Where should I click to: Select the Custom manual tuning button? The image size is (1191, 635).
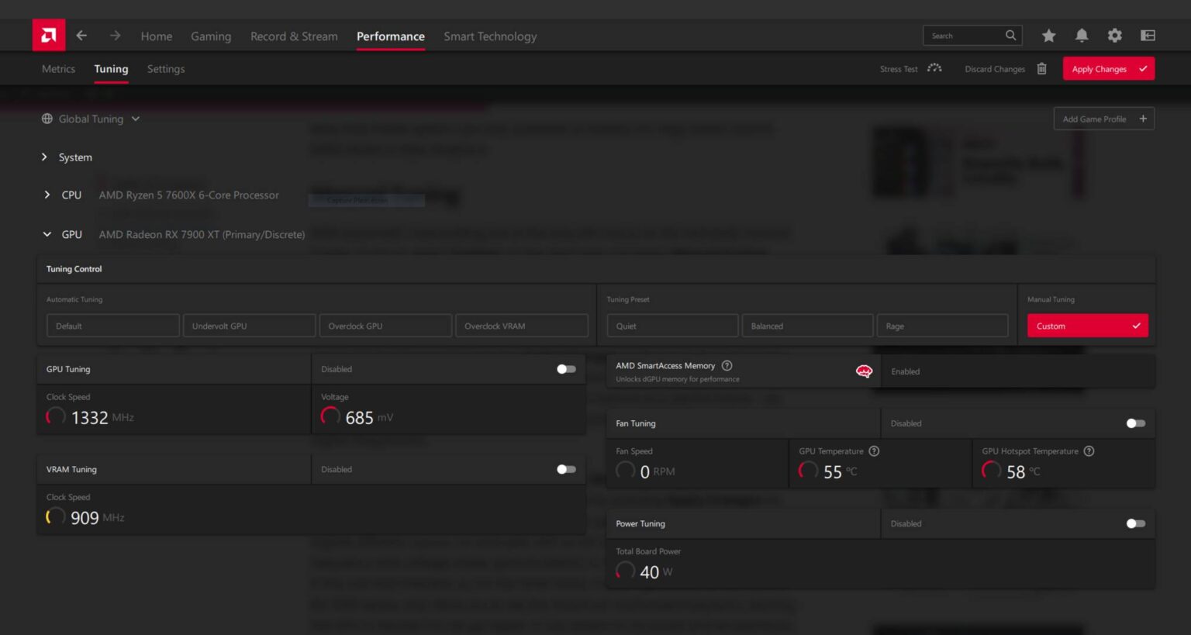pyautogui.click(x=1087, y=326)
